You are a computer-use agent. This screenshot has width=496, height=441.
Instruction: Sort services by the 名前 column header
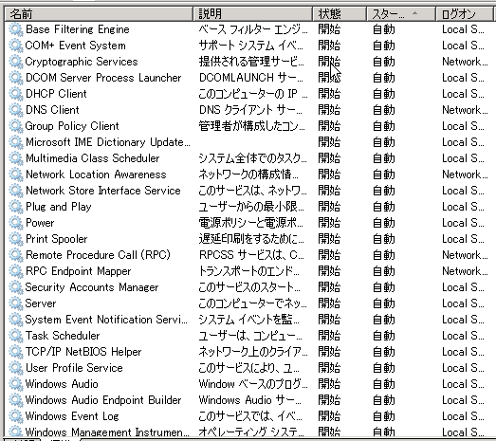tap(99, 14)
